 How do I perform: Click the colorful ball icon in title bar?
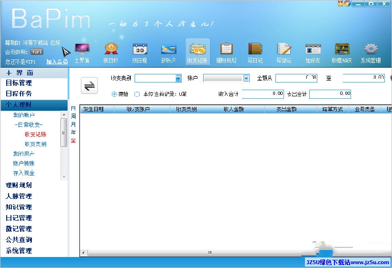(x=347, y=3)
